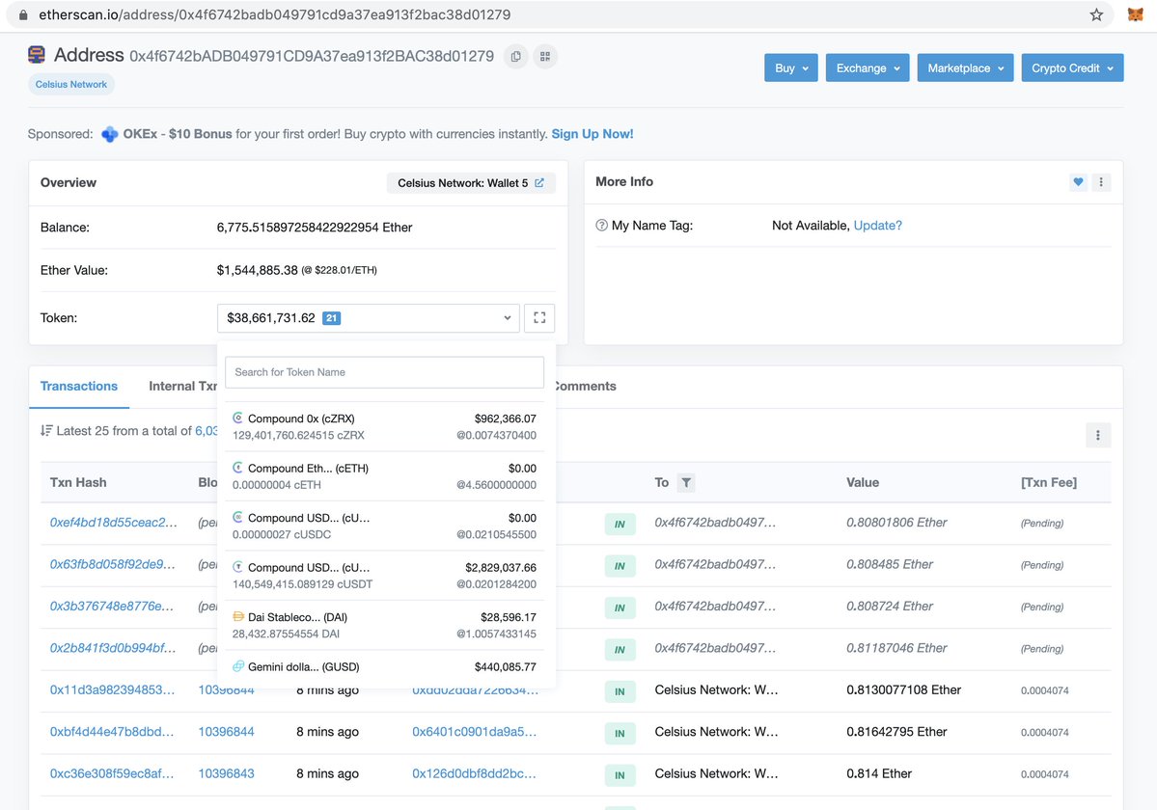Open the Buy dropdown
The width and height of the screenshot is (1157, 810).
pos(791,67)
